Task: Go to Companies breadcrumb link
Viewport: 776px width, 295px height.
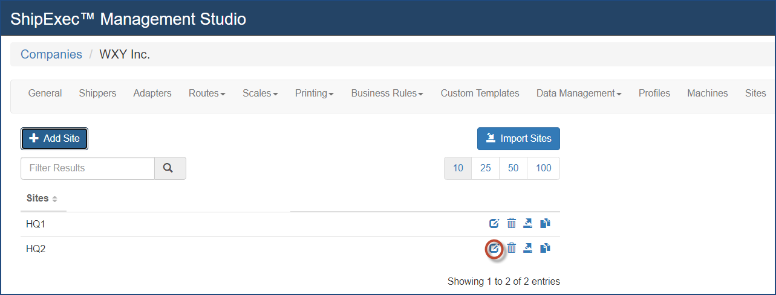Action: click(51, 54)
